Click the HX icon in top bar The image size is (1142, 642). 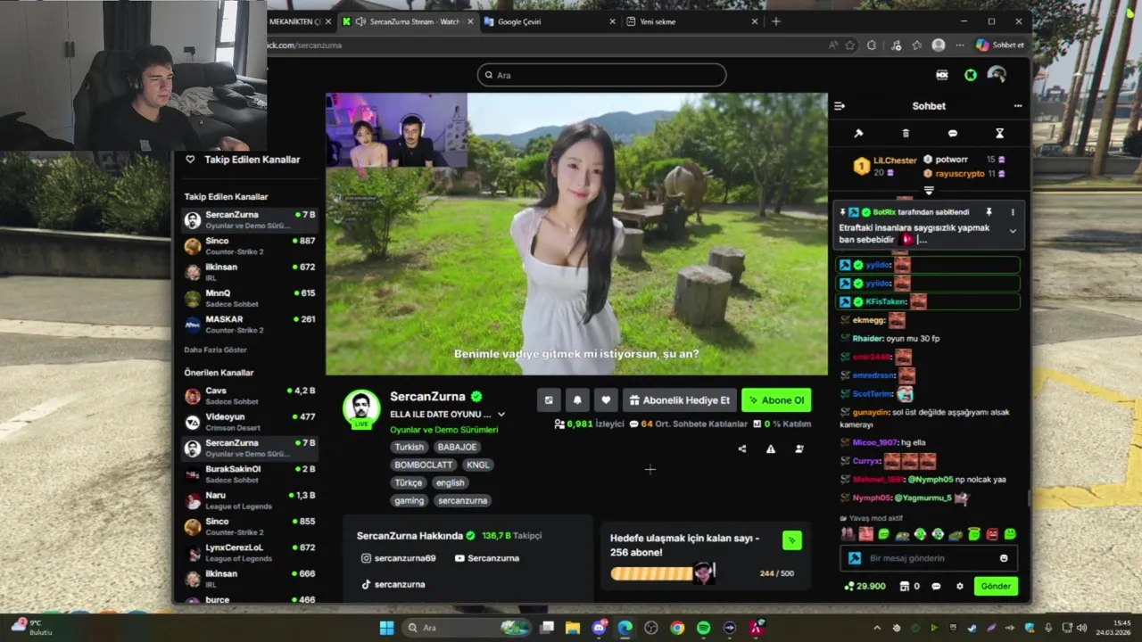941,75
